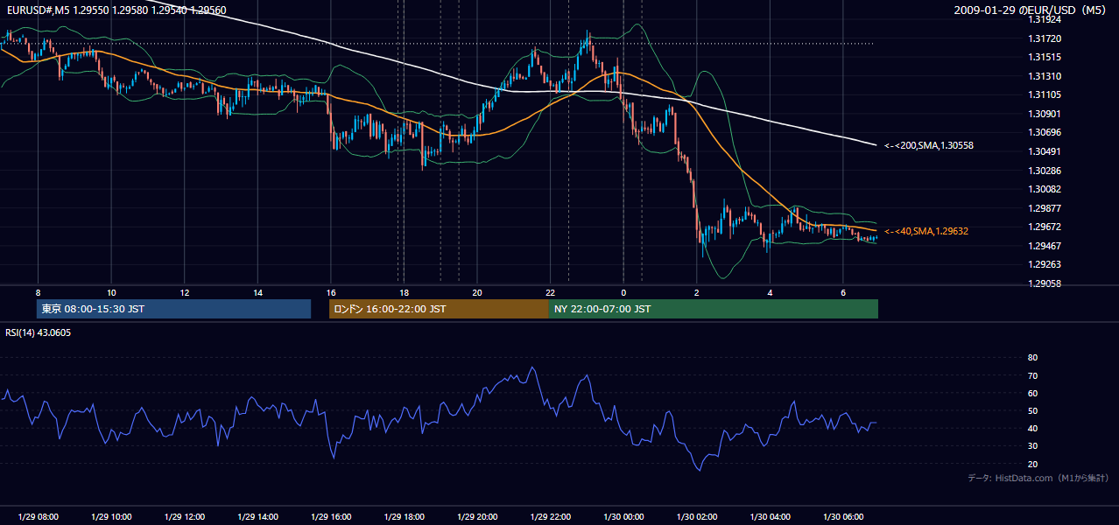1119x525 pixels.
Task: Click hour label 0 under the price chart
Action: point(623,292)
